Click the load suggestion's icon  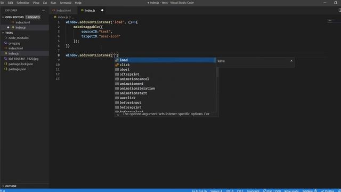point(117,60)
